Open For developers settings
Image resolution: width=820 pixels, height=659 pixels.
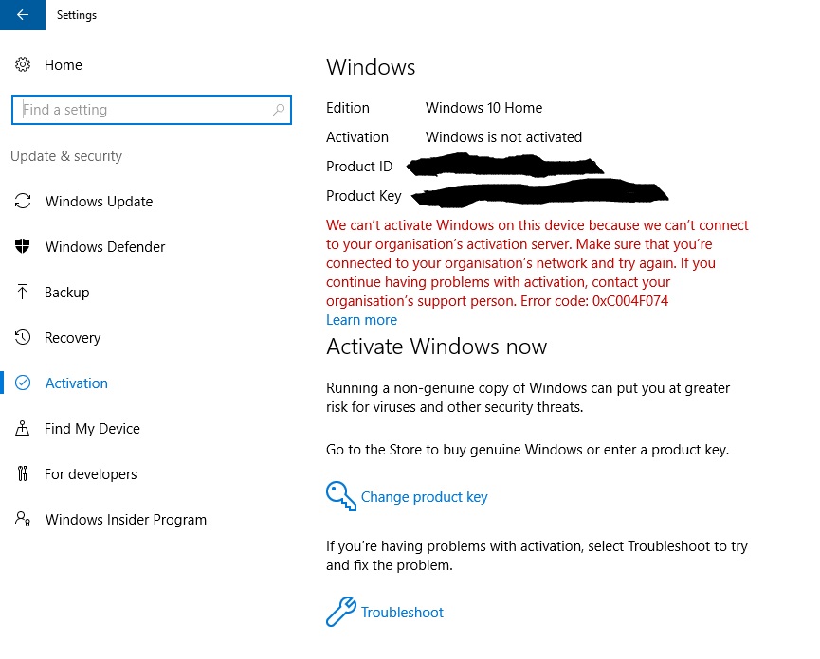coord(90,474)
